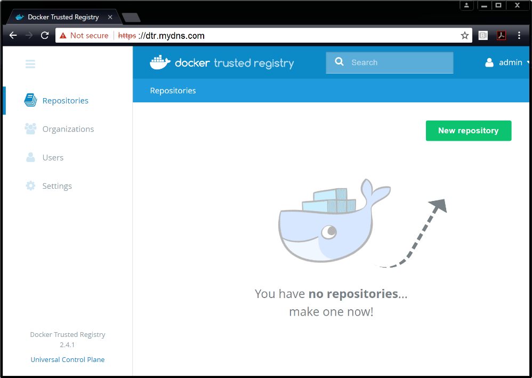Screen dimensions: 532x378
Task: Select Repositories in the sidebar
Action: pyautogui.click(x=65, y=100)
